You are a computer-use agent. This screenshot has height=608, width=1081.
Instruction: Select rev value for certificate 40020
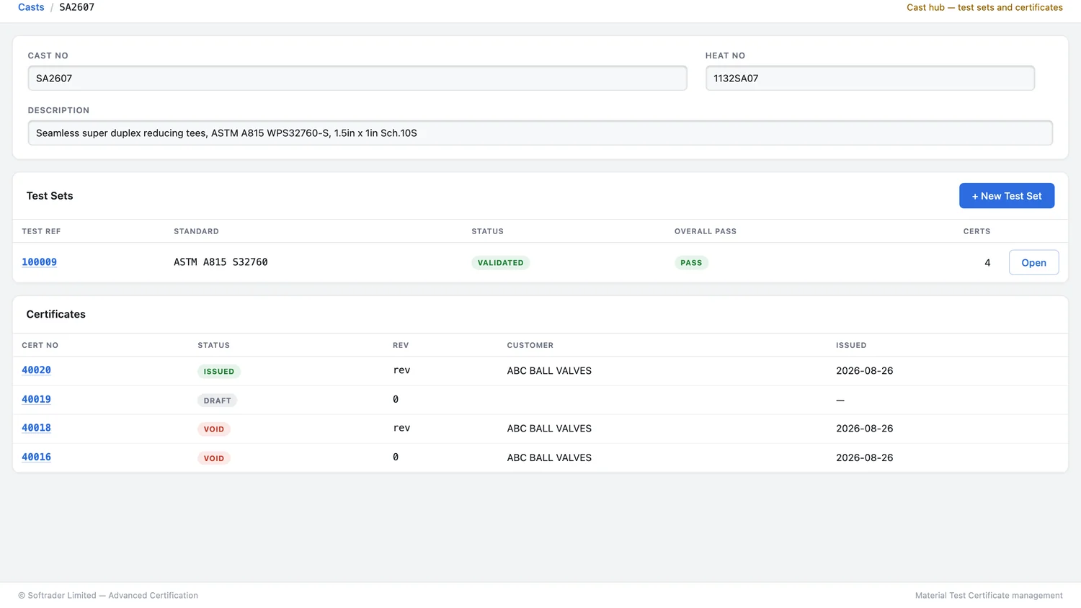pyautogui.click(x=401, y=370)
